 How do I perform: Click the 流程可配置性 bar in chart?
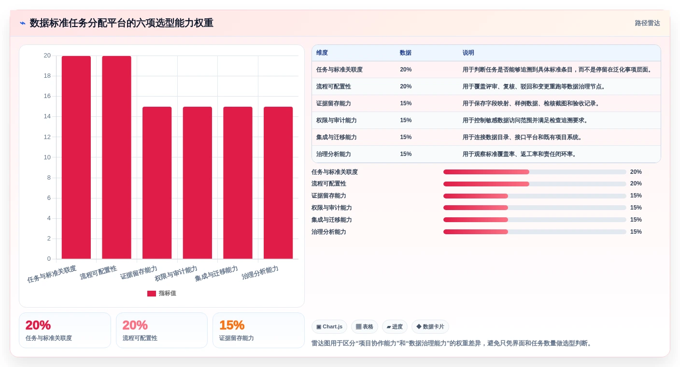point(116,157)
